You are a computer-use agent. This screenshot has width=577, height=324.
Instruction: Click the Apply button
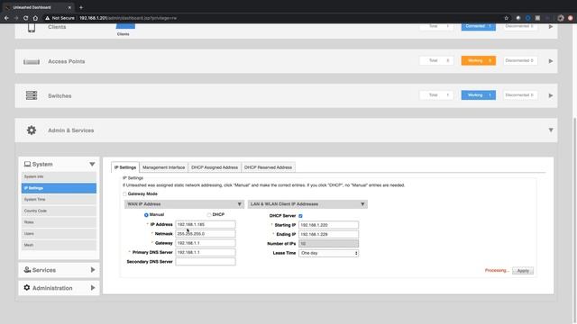tap(523, 271)
